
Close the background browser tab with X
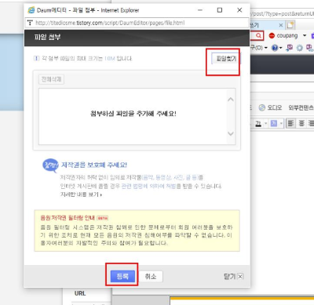280,25
